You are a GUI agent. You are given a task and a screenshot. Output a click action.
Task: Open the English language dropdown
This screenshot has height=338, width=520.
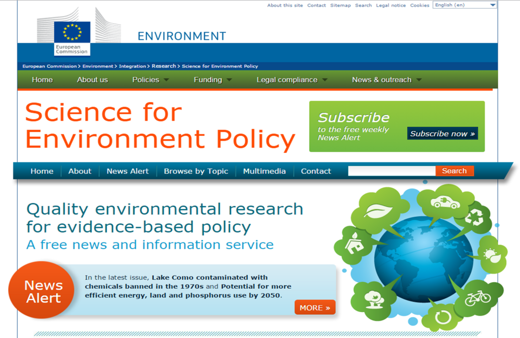[465, 5]
